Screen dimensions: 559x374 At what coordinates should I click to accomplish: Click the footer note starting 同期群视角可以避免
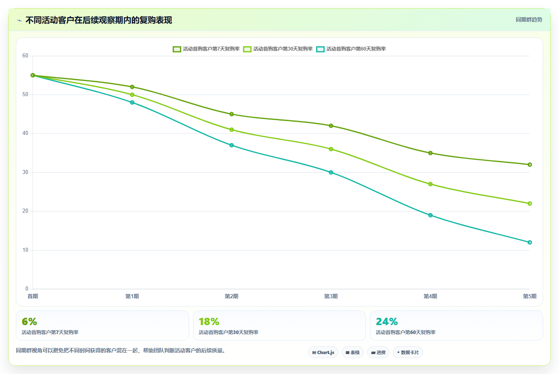(121, 350)
